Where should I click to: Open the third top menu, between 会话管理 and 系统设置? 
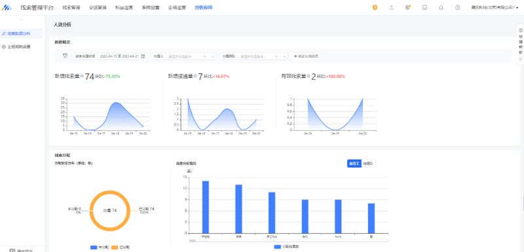pos(124,8)
